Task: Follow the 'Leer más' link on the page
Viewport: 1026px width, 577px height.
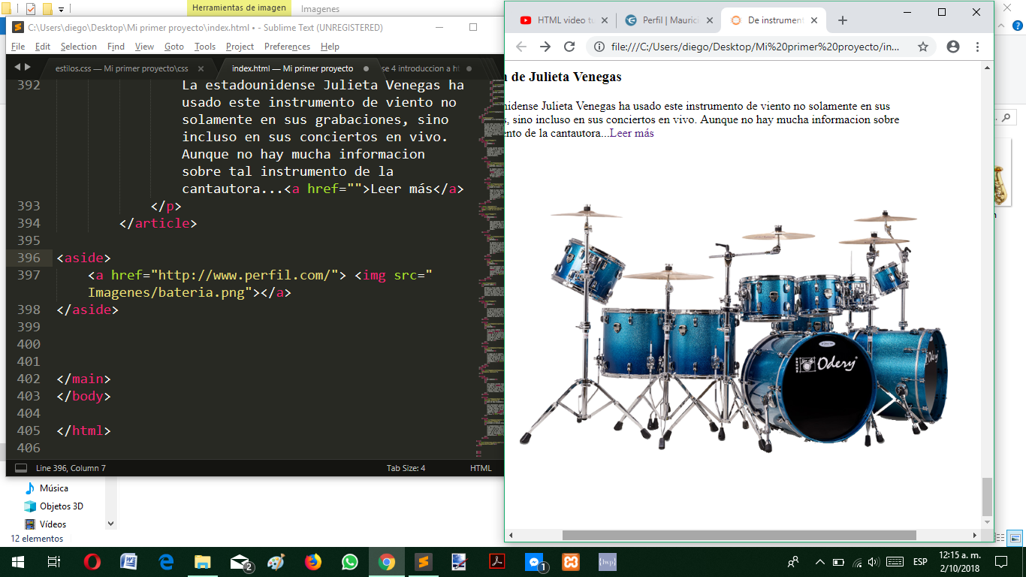Action: pos(631,133)
